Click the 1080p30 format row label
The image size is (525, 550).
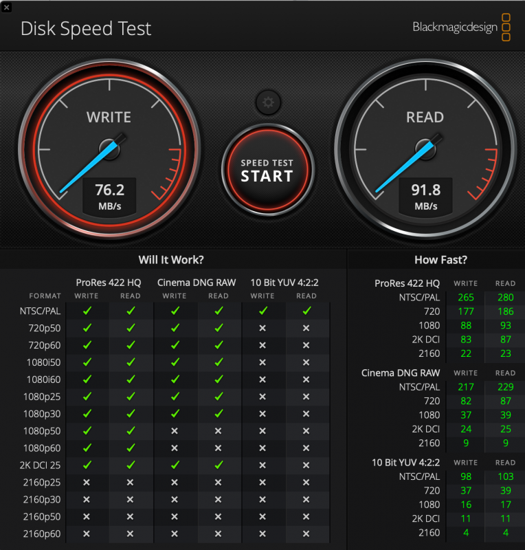click(x=42, y=414)
